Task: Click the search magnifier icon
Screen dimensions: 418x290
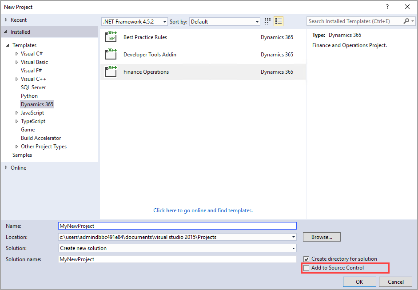Action: coord(406,21)
